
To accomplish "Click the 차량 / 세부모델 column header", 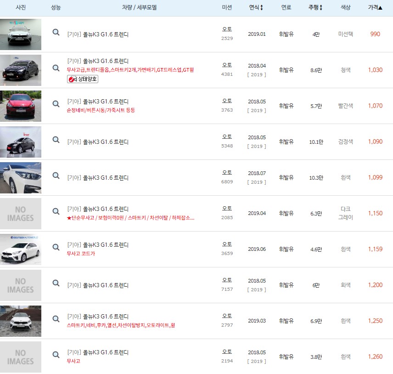I will tap(140, 7).
